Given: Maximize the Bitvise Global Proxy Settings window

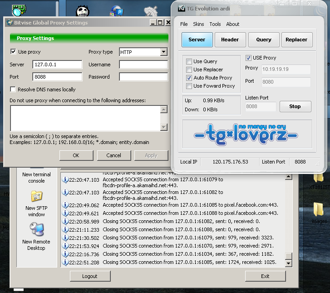Looking at the screenshot, I should pos(160,22).
